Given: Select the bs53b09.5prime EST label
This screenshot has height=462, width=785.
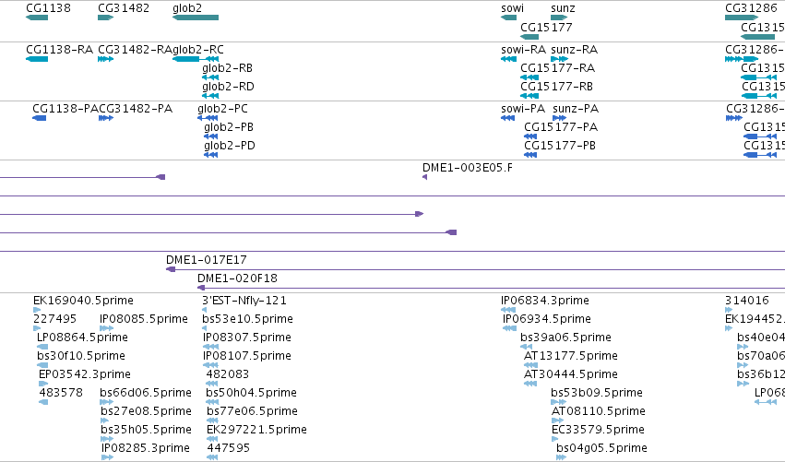Looking at the screenshot, I should coord(597,393).
